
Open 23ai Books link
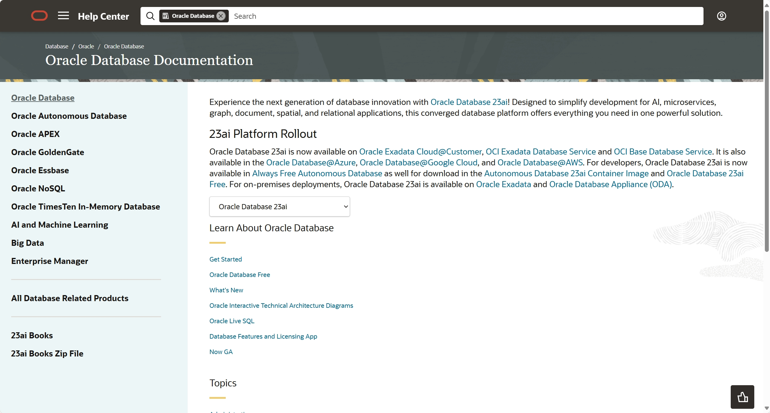pyautogui.click(x=32, y=335)
